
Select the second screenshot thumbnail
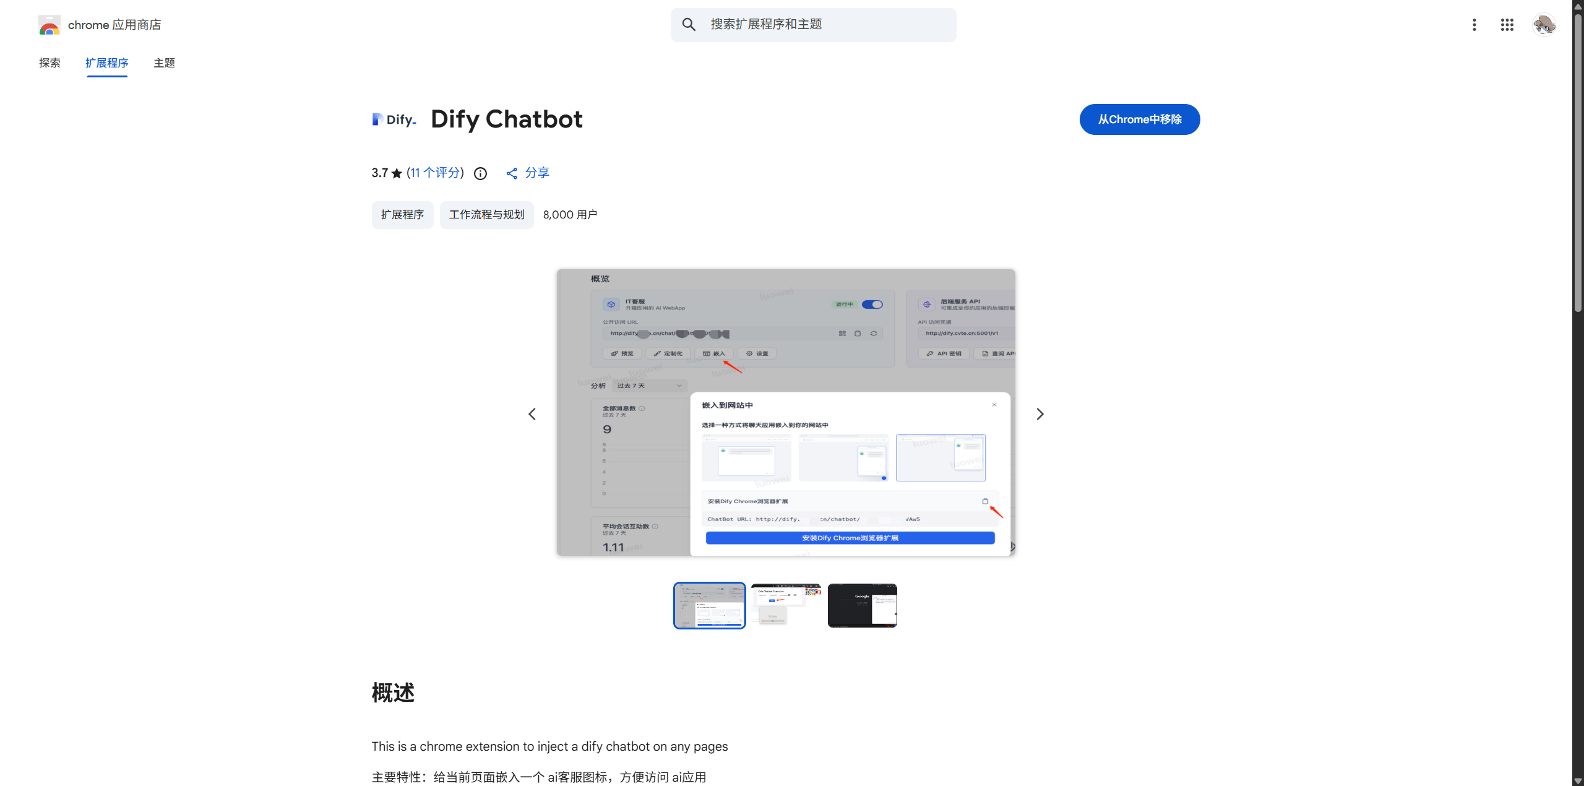point(786,605)
